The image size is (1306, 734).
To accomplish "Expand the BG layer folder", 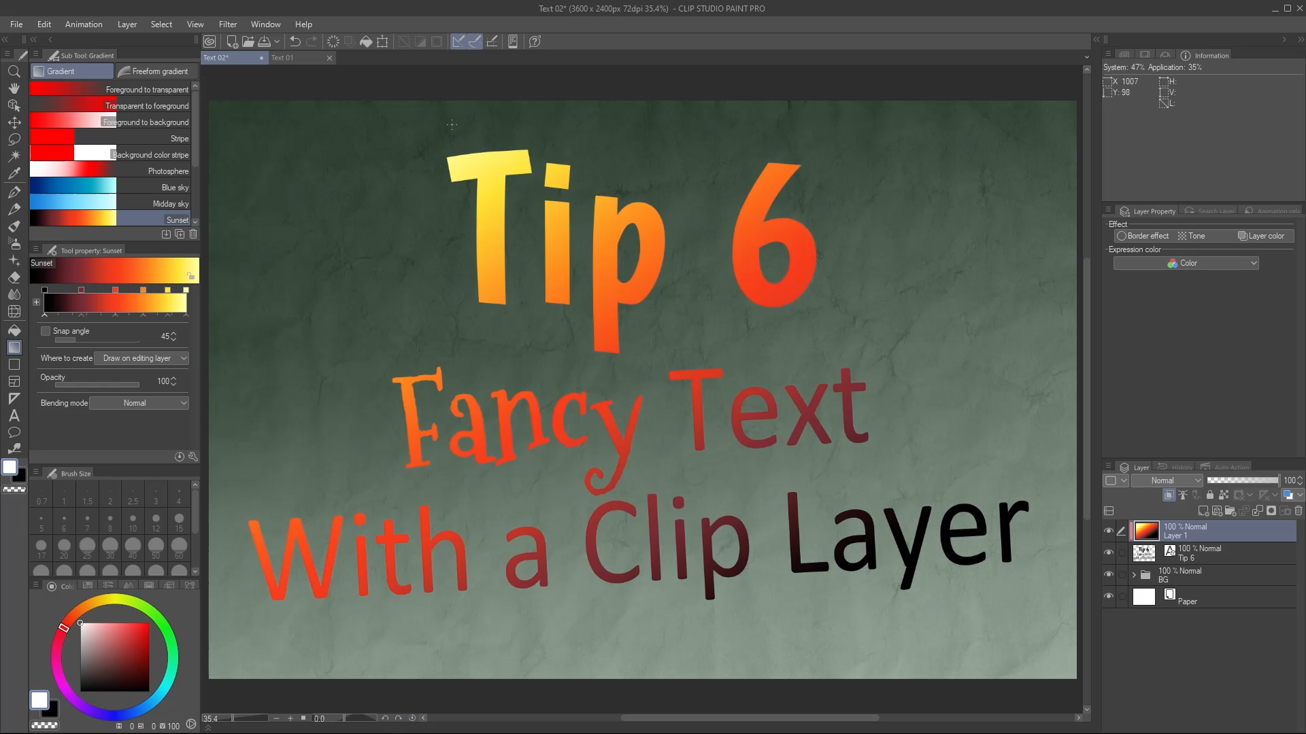I will tap(1134, 575).
